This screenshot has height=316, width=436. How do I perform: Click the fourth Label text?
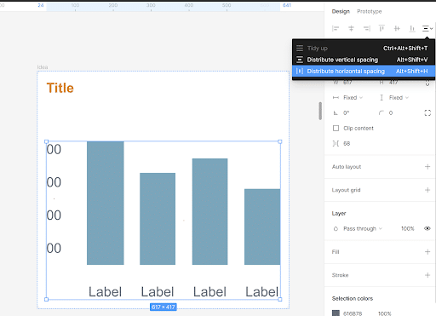[x=262, y=292]
